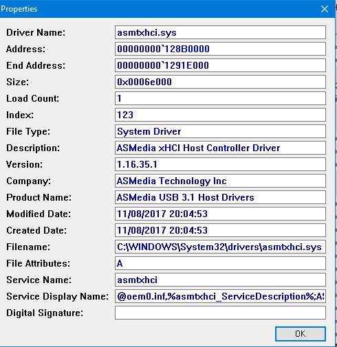Click the End Address field value
The image size is (337, 347).
pos(220,65)
